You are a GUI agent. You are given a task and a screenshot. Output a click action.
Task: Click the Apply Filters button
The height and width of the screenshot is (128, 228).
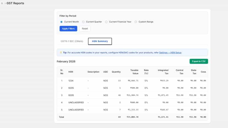click(x=68, y=29)
